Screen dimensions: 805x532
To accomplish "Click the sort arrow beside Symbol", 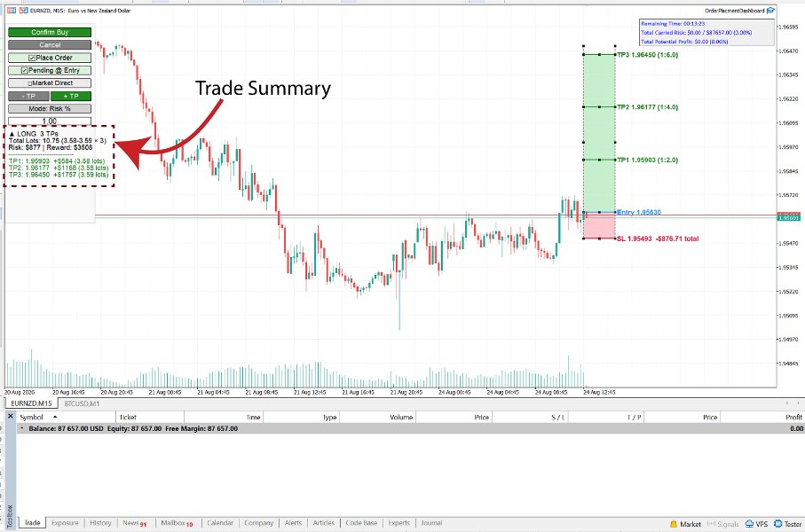I will tap(55, 417).
